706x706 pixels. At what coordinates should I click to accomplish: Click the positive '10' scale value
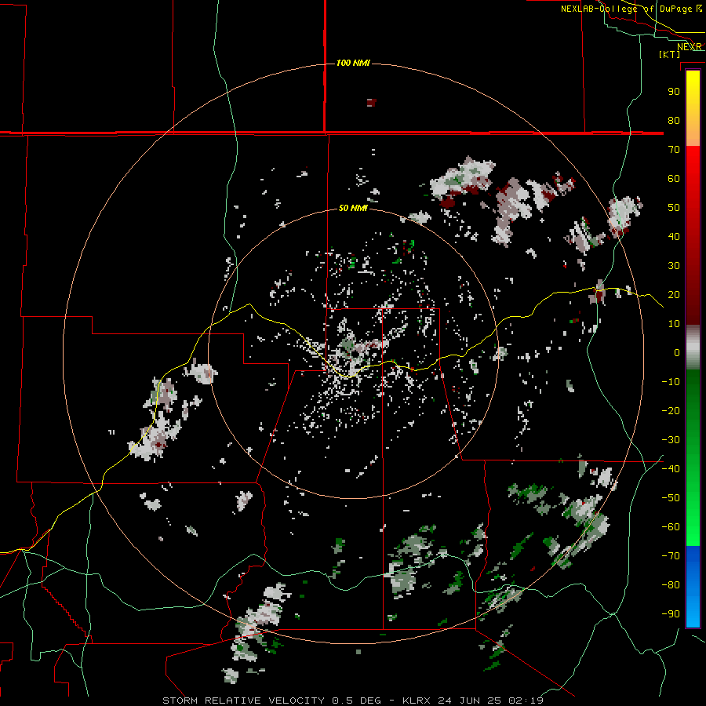click(x=674, y=324)
